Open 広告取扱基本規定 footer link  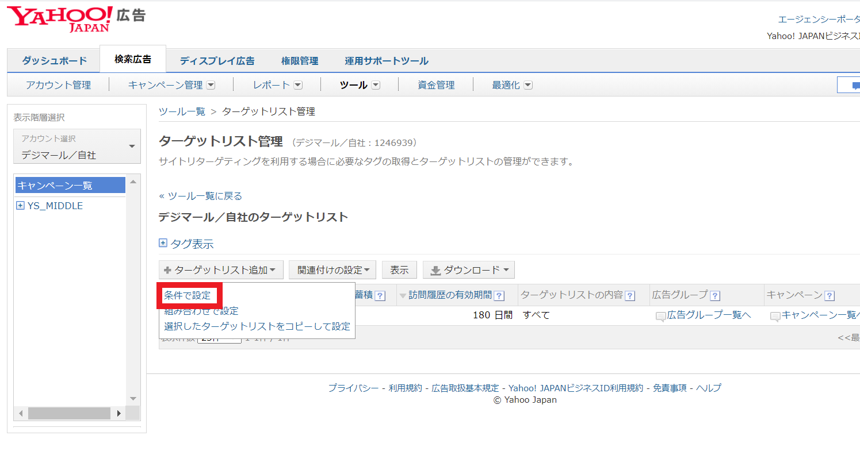click(x=465, y=388)
